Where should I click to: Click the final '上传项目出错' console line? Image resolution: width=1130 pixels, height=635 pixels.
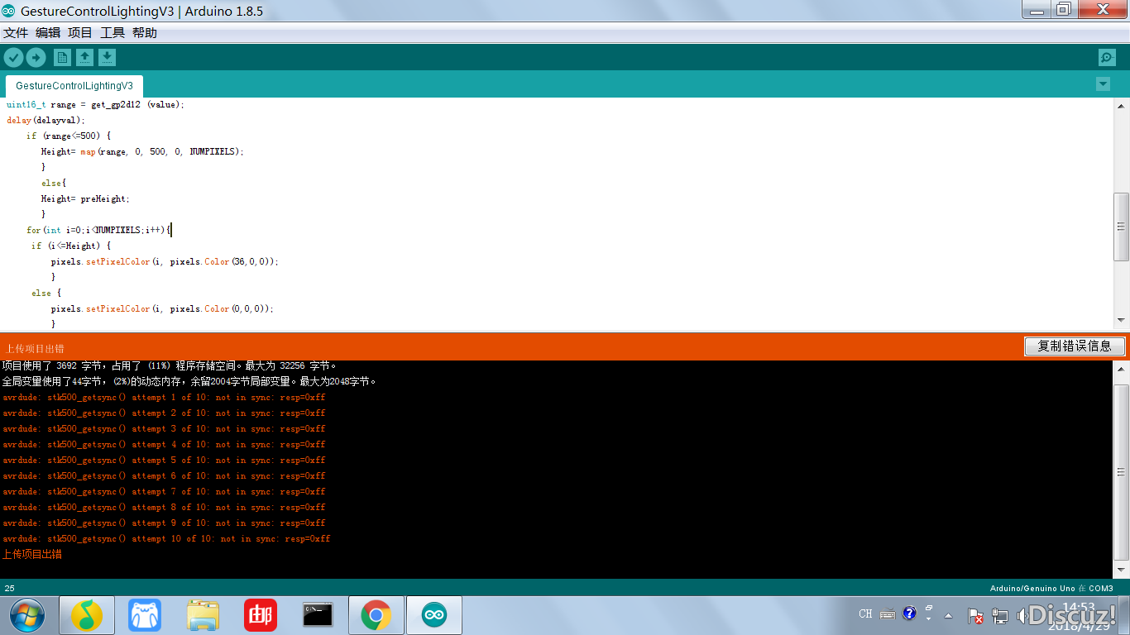tap(32, 554)
